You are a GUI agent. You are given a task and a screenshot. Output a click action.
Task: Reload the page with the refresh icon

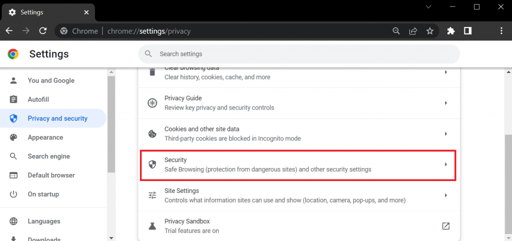(43, 31)
